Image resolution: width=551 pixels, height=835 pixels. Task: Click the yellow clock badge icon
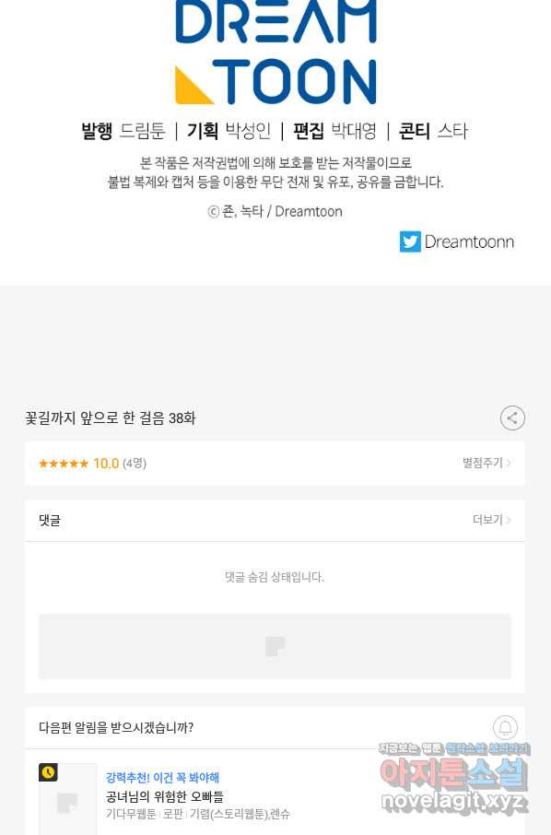tap(48, 772)
